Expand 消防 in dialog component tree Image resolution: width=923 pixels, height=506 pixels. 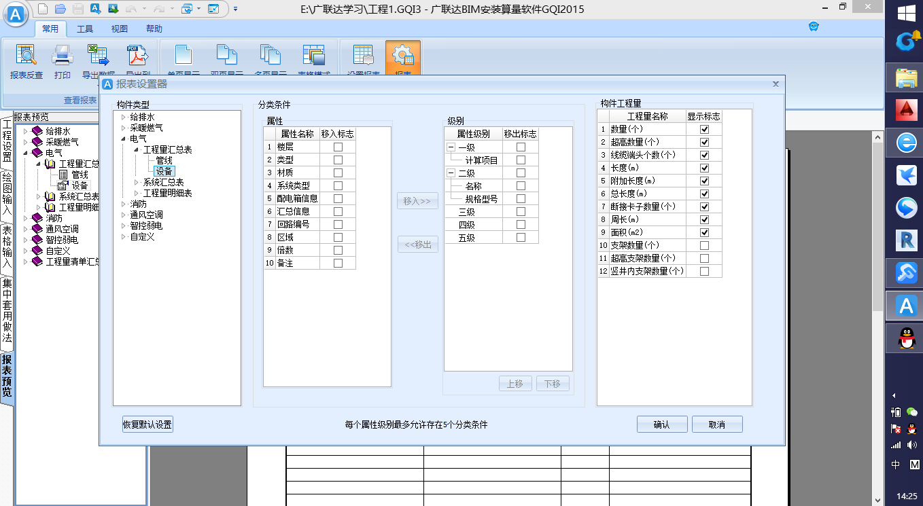click(x=124, y=204)
